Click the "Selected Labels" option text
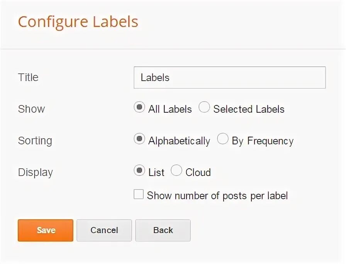Screen dimensions: 346x264 (249, 109)
